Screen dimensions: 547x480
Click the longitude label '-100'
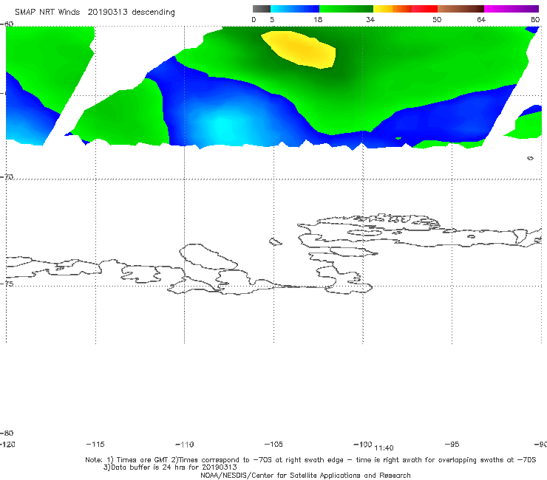362,445
